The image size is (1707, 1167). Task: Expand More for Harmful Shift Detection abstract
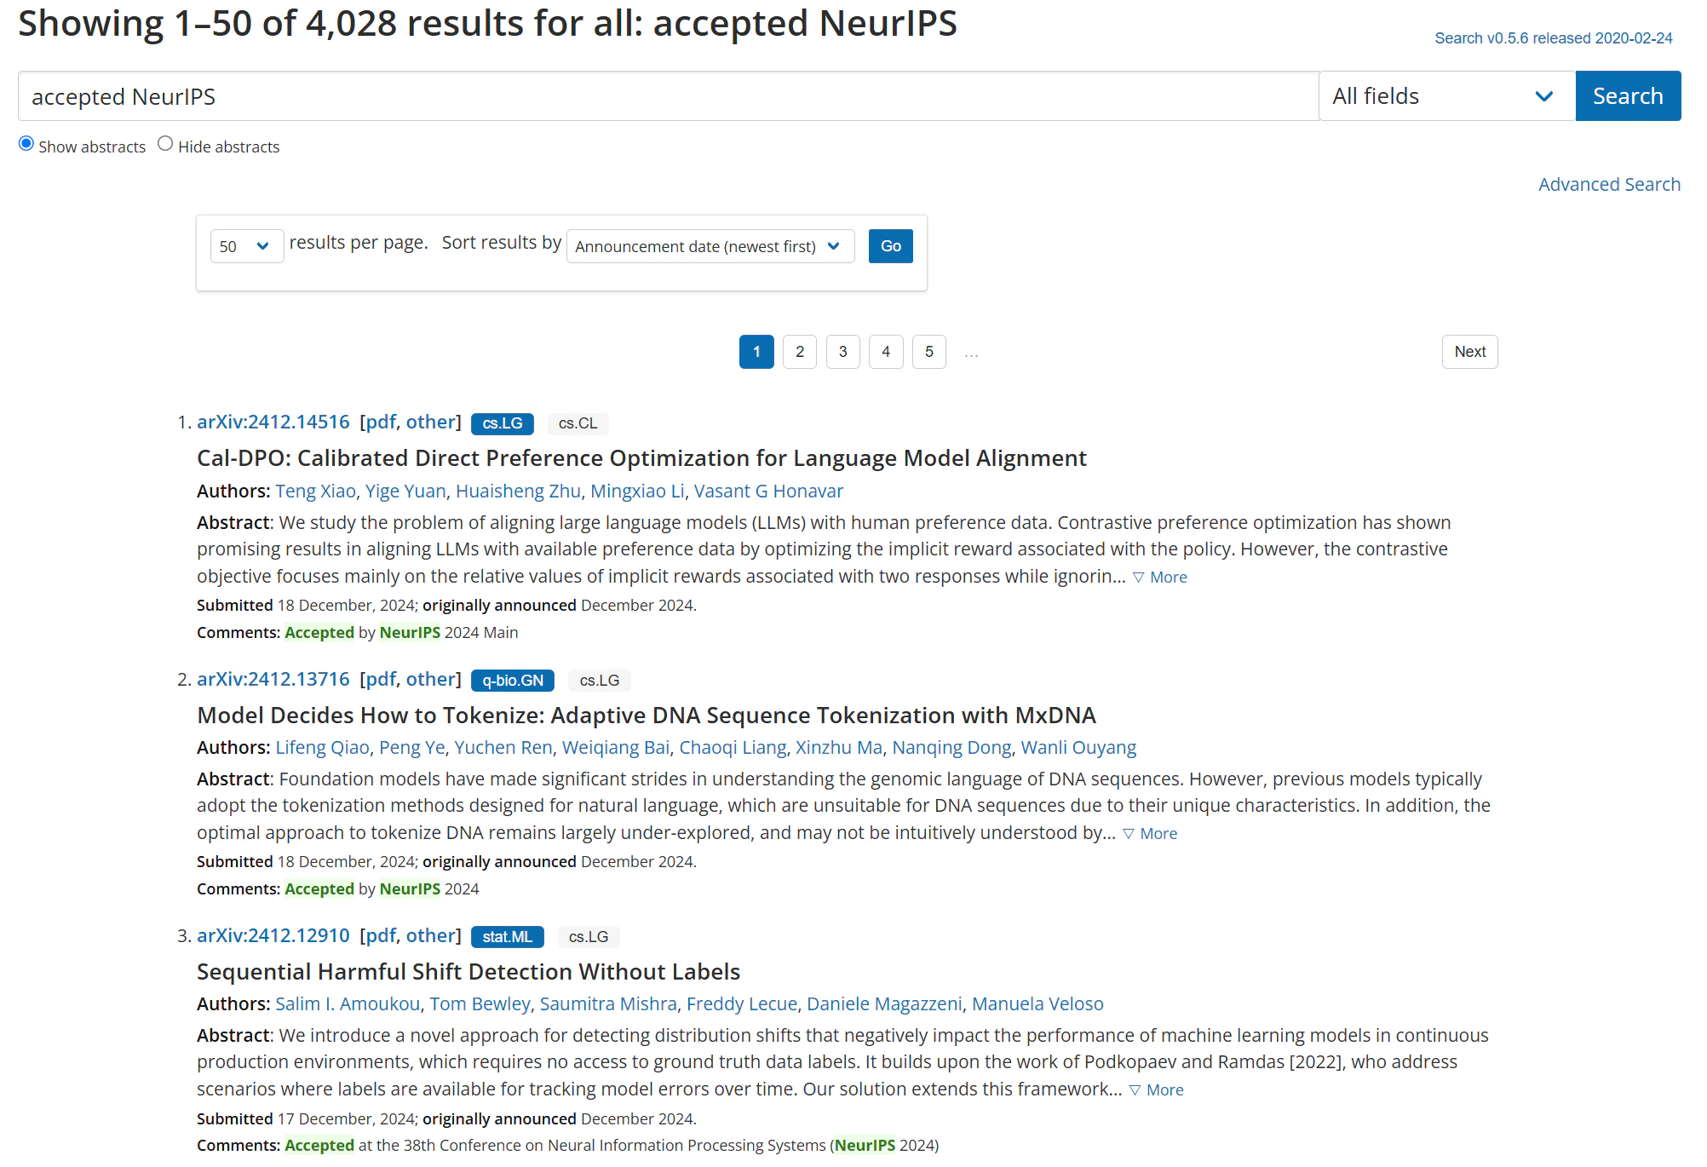tap(1156, 1089)
